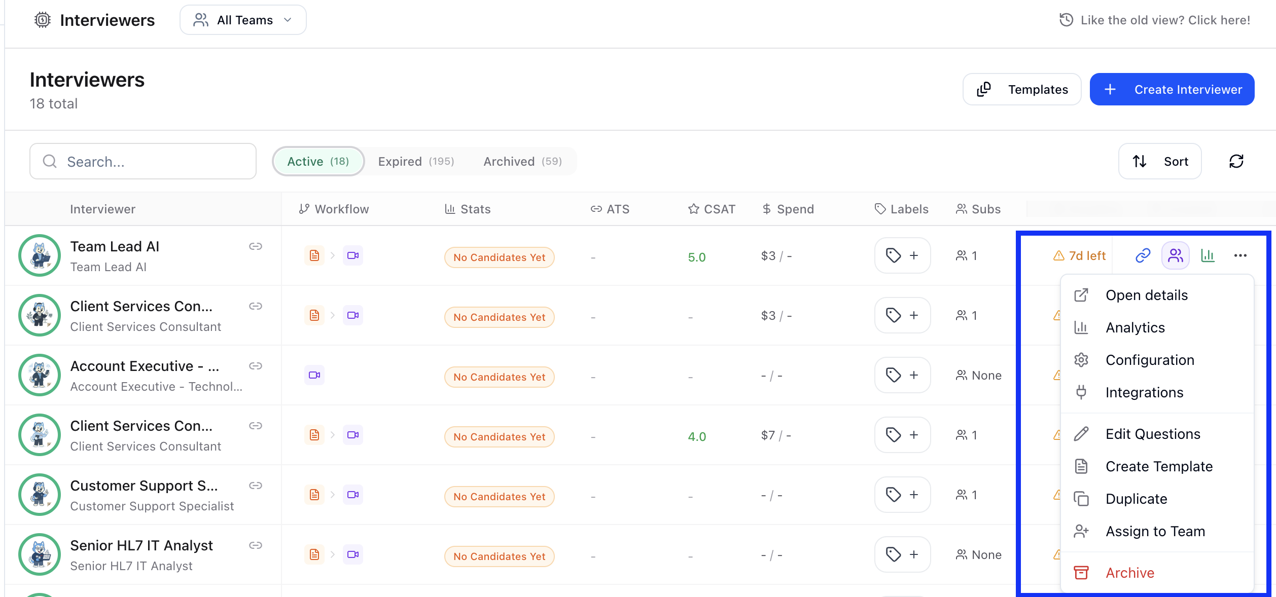The height and width of the screenshot is (597, 1276).
Task: Choose Edit Questions from context menu
Action: [1153, 434]
